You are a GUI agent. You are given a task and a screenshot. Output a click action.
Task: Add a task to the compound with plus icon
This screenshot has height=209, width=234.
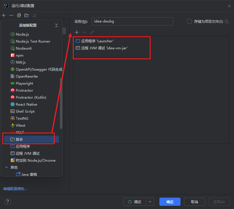[77, 32]
